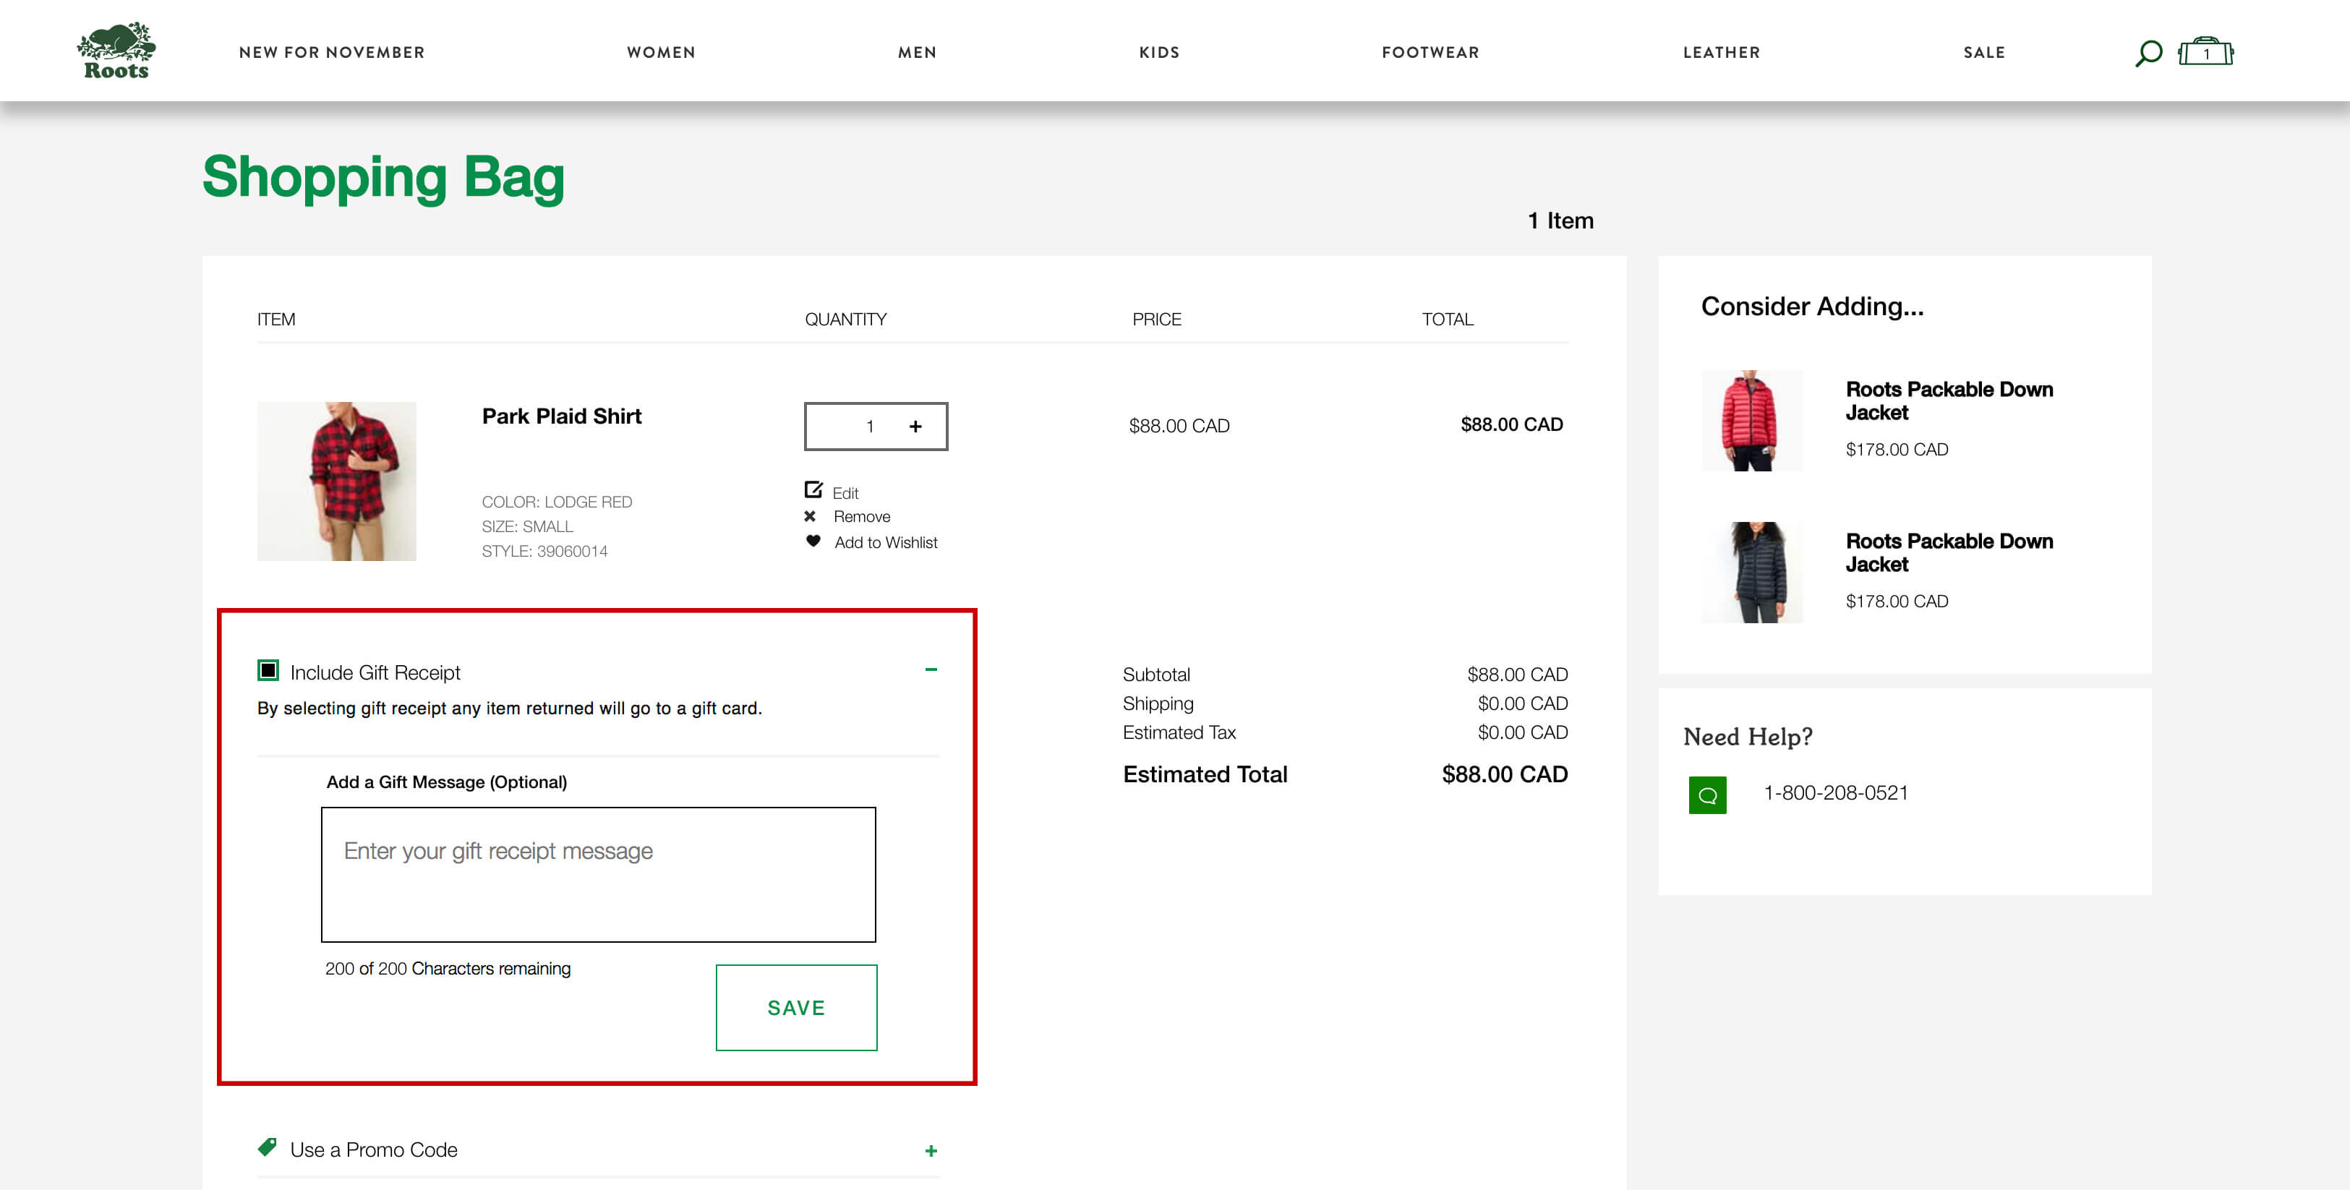Expand the Use a Promo Code section
2350x1190 pixels.
click(x=931, y=1151)
